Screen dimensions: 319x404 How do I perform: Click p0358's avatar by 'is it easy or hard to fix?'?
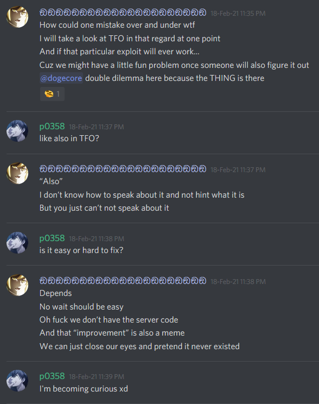click(x=17, y=242)
